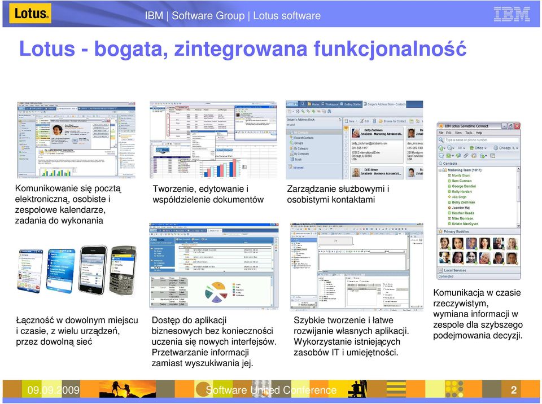Collapse the Marketing Team group

pyautogui.click(x=440, y=170)
